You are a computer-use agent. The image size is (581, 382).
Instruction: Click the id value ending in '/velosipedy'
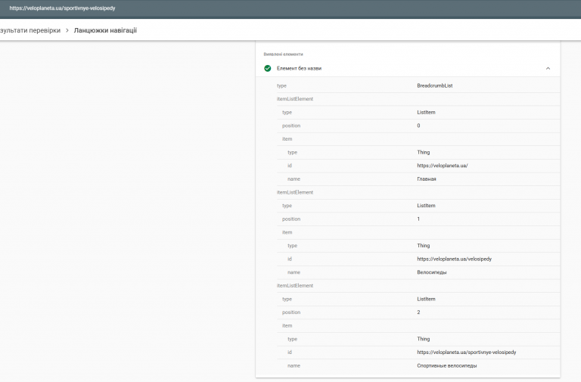tap(454, 259)
